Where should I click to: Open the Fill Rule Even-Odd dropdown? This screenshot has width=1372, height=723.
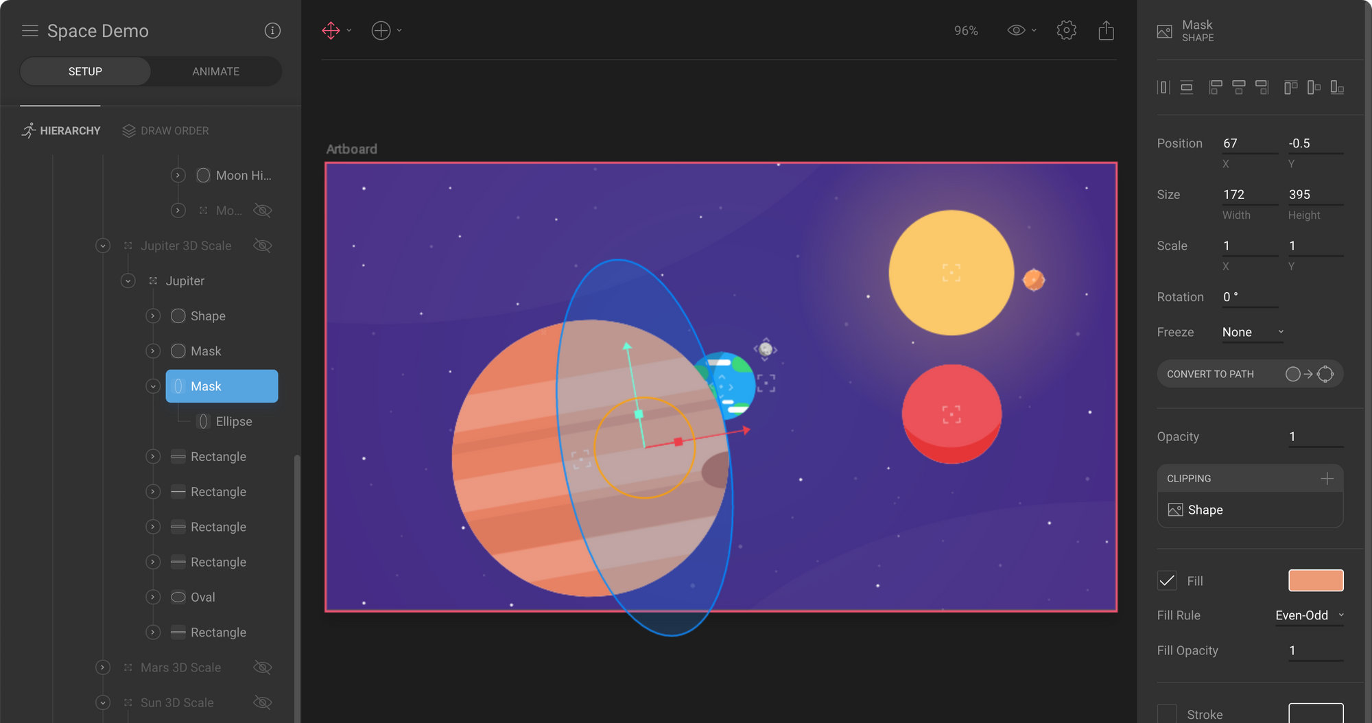pyautogui.click(x=1310, y=615)
